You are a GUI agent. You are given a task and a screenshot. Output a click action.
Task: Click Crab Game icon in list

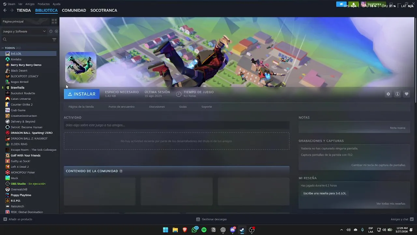tap(7, 110)
